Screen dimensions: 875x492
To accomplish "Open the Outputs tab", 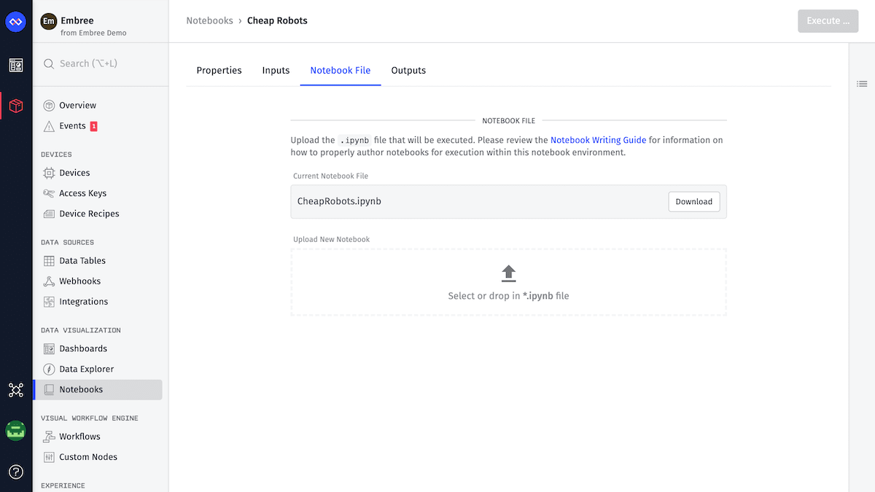I will tap(408, 70).
